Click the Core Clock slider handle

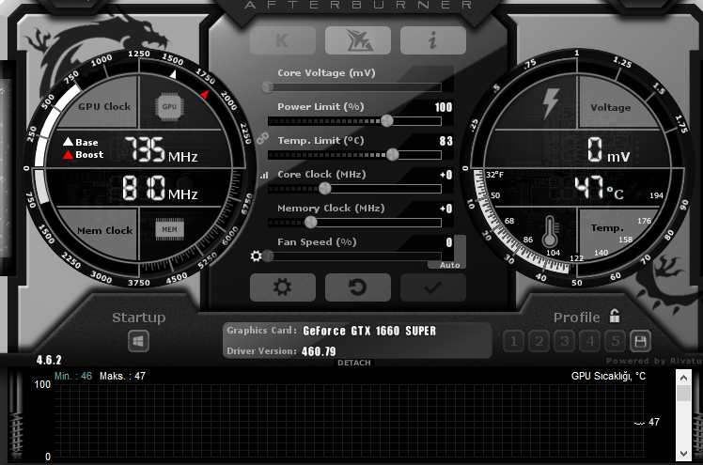324,189
